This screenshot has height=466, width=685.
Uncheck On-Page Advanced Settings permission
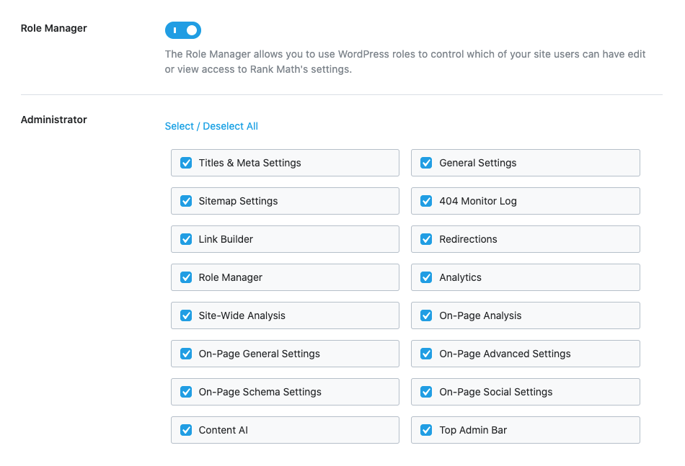coord(426,354)
